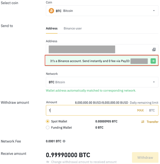Open the Coin selector showing BTC Bitcoin

[x=102, y=11]
